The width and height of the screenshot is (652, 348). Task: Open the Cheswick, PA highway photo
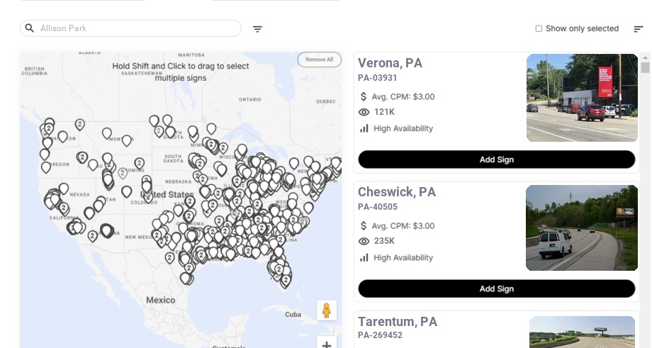pos(582,228)
